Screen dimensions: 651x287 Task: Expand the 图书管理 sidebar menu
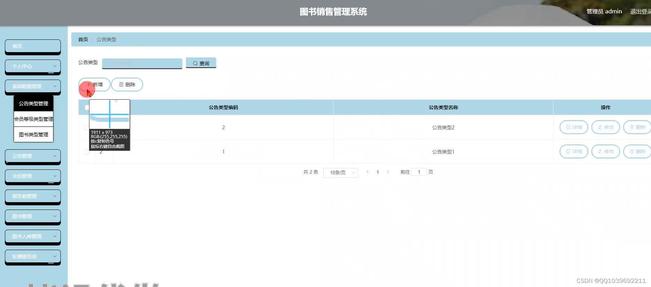pos(33,217)
